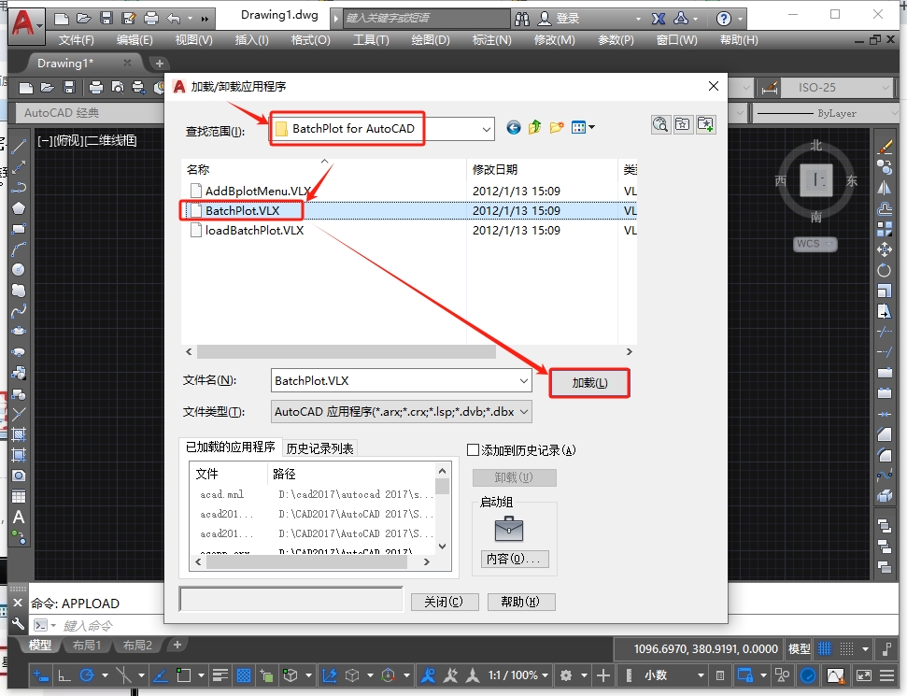This screenshot has height=696, width=907.
Task: Select the Drawing1* document tab
Action: (x=64, y=64)
